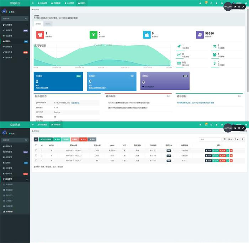Image resolution: width=249 pixels, height=243 pixels.
Task: Start upper recorder overlay with play button
Action: click(235, 7)
